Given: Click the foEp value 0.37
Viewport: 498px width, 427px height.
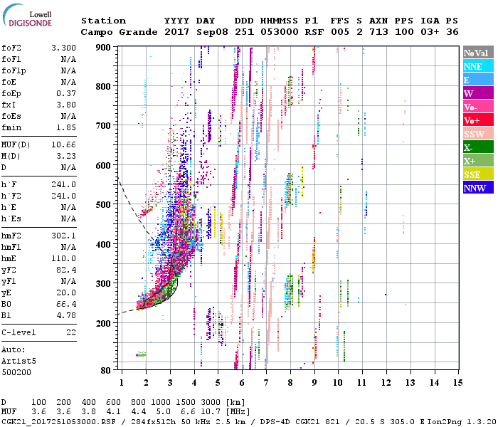Looking at the screenshot, I should point(66,93).
